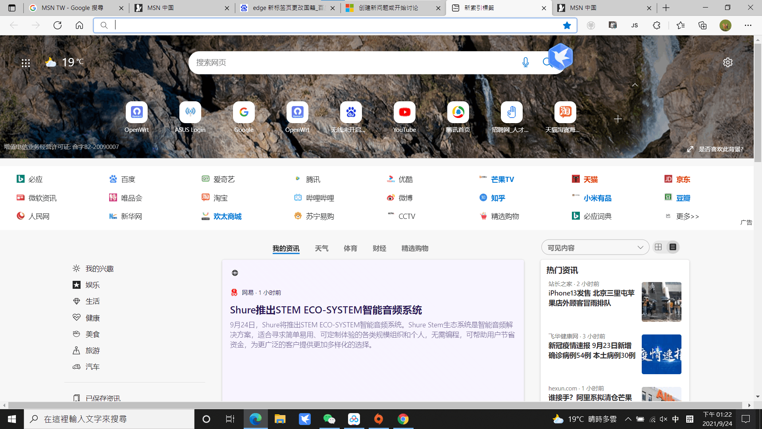Viewport: 762px width, 429px height.
Task: Open the 爱奇艺 link
Action: tap(224, 180)
